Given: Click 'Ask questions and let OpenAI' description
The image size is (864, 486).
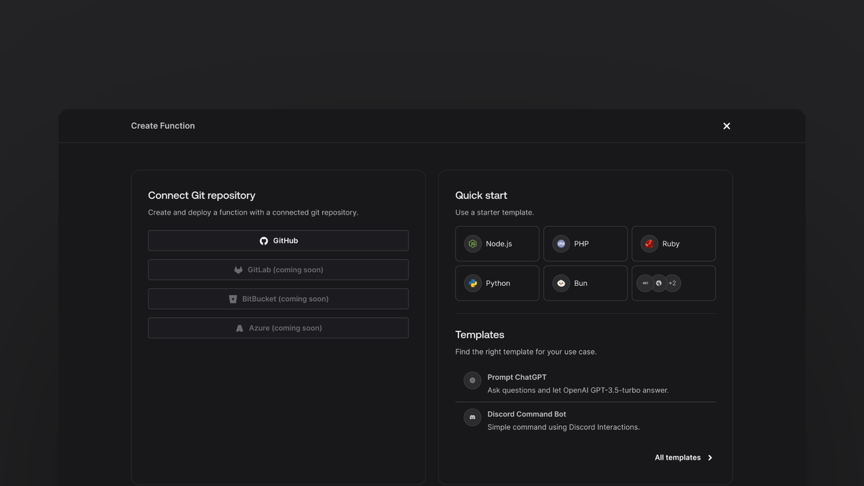Looking at the screenshot, I should (x=578, y=390).
